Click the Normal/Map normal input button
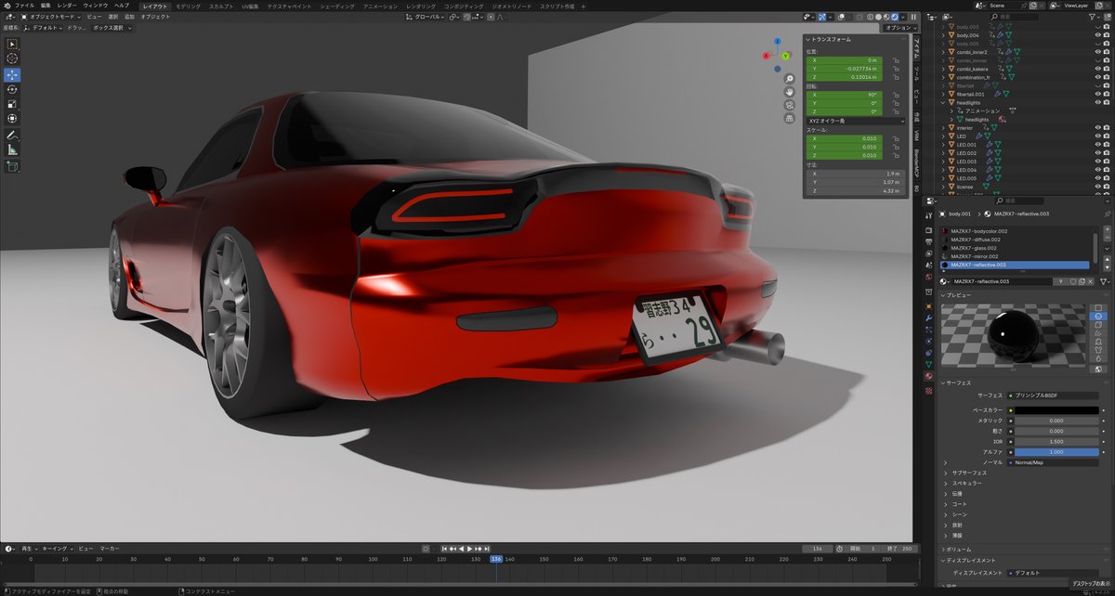The image size is (1115, 596). pyautogui.click(x=1054, y=461)
